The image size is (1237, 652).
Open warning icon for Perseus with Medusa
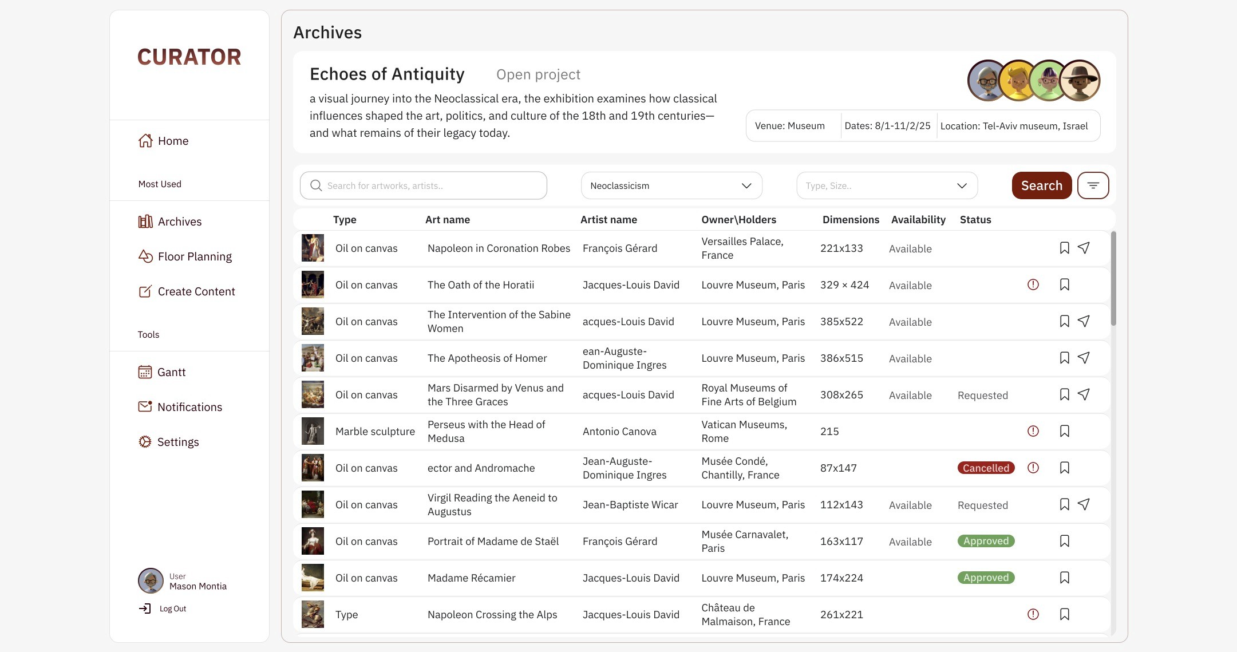[1033, 431]
